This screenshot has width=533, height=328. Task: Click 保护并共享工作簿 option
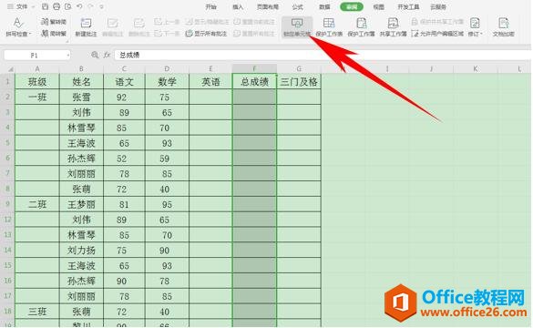click(x=437, y=22)
